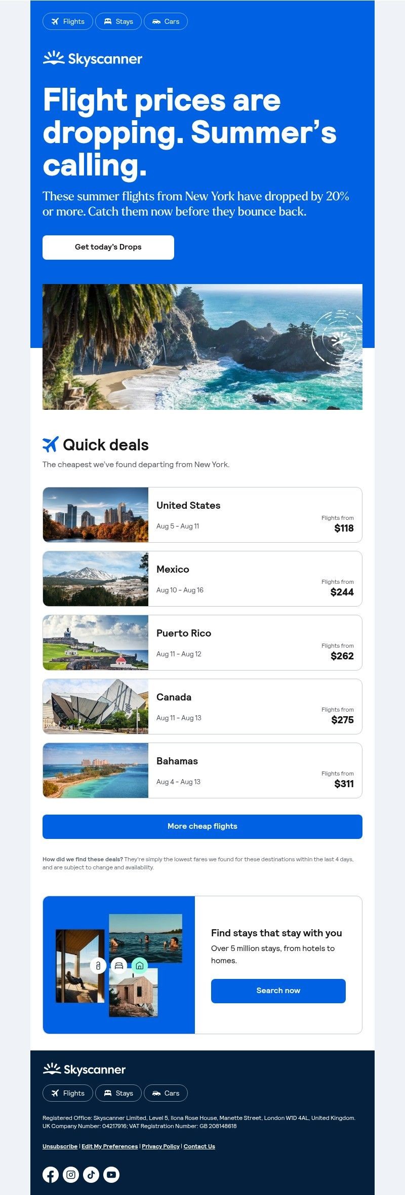The height and width of the screenshot is (1195, 405).
Task: Open the footer Cars pill
Action: point(166,1093)
